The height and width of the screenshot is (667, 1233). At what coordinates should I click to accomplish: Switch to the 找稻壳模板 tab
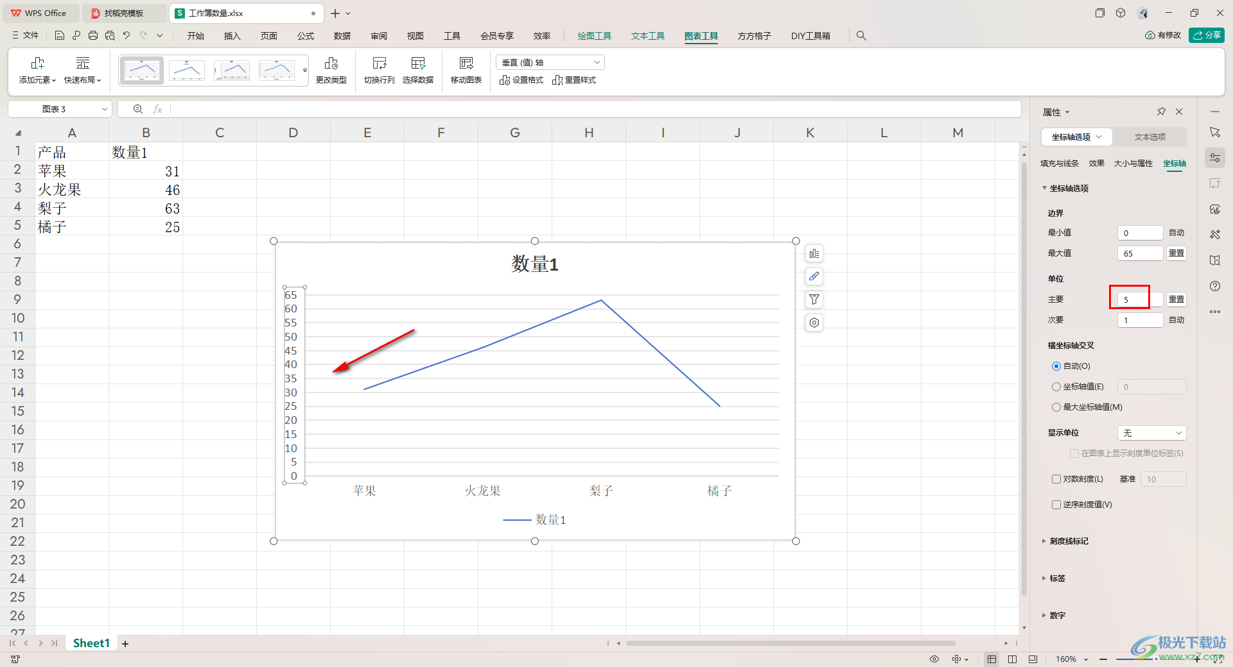(124, 13)
